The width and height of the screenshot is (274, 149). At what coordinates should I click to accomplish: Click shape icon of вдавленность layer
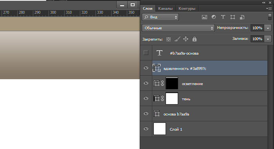(157, 68)
